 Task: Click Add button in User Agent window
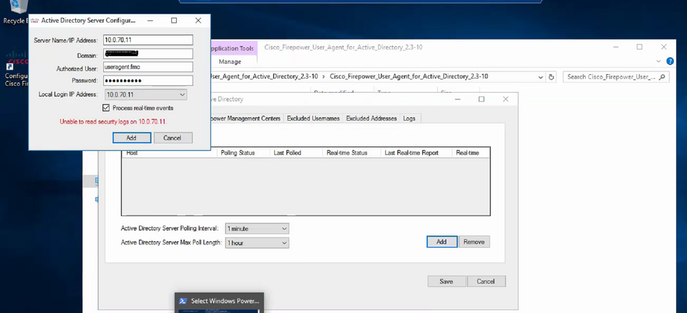(x=441, y=242)
